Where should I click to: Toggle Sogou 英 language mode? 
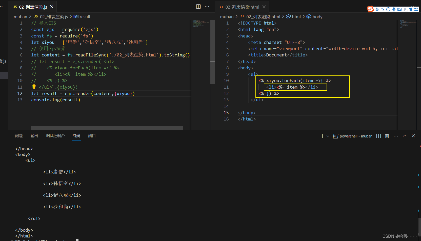point(377,9)
